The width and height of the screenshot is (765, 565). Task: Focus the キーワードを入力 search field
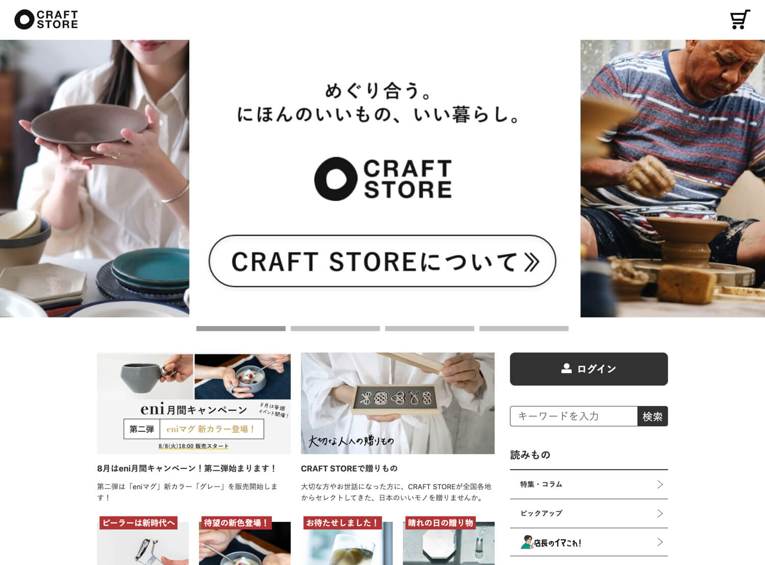pos(574,416)
